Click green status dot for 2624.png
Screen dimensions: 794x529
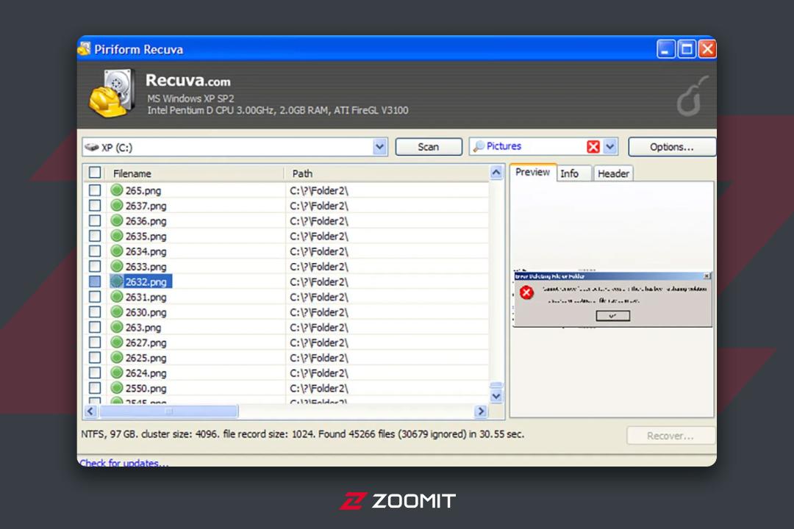[117, 373]
